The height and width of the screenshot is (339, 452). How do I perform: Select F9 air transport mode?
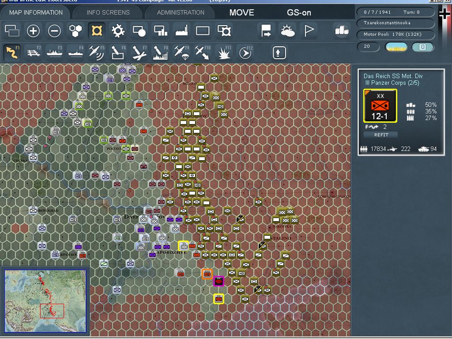(182, 53)
